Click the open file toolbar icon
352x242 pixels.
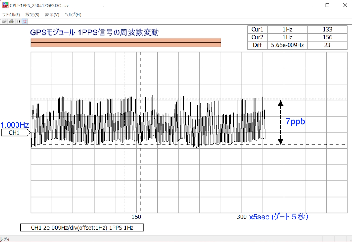pyautogui.click(x=4, y=21)
